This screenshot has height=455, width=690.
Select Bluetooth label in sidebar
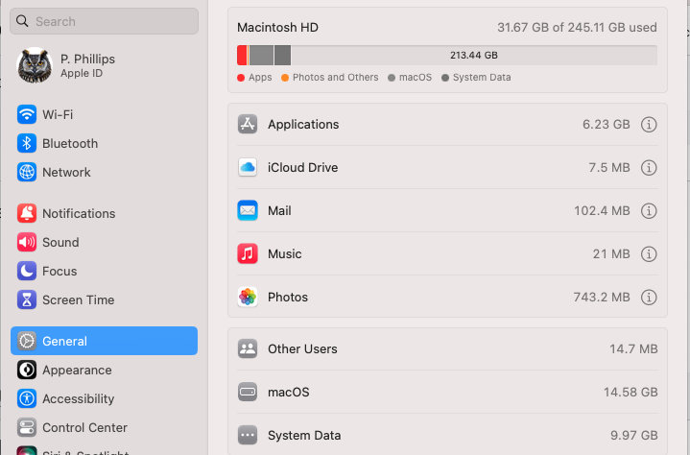(x=70, y=143)
